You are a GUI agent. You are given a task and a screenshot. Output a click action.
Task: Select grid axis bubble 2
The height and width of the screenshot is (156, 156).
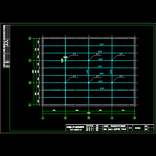coord(66,118)
